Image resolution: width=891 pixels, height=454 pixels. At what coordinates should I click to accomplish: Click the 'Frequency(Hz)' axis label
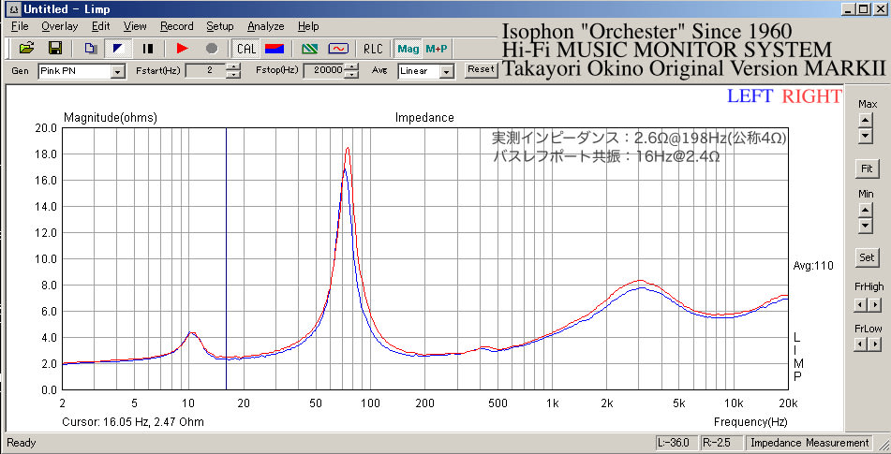(x=750, y=422)
